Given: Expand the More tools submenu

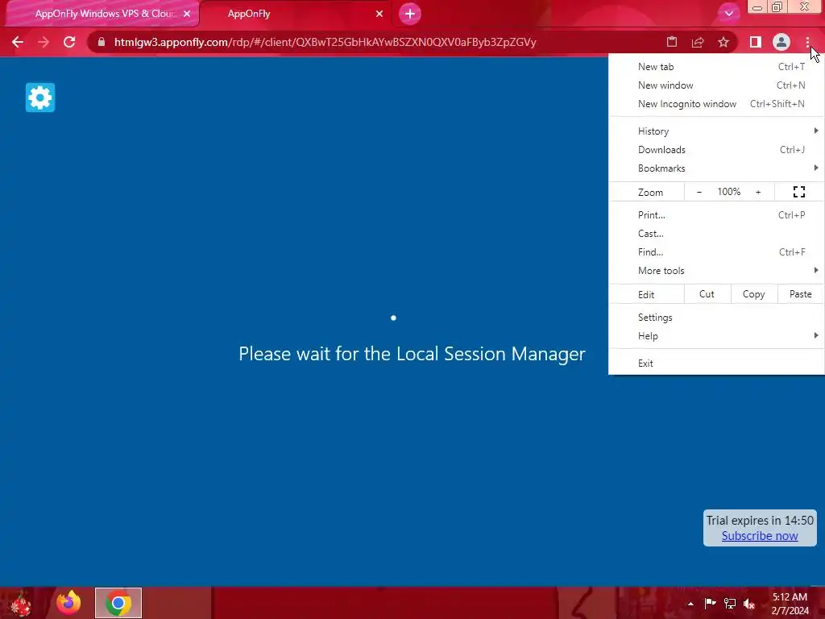Looking at the screenshot, I should tap(716, 271).
